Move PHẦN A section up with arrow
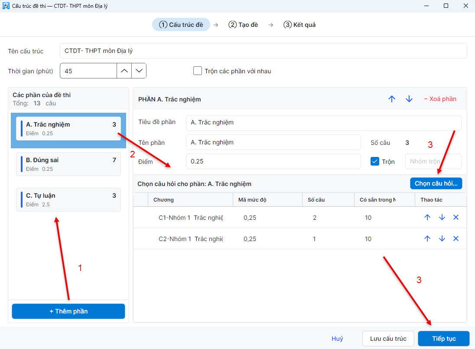Image resolution: width=475 pixels, height=349 pixels. (x=392, y=99)
